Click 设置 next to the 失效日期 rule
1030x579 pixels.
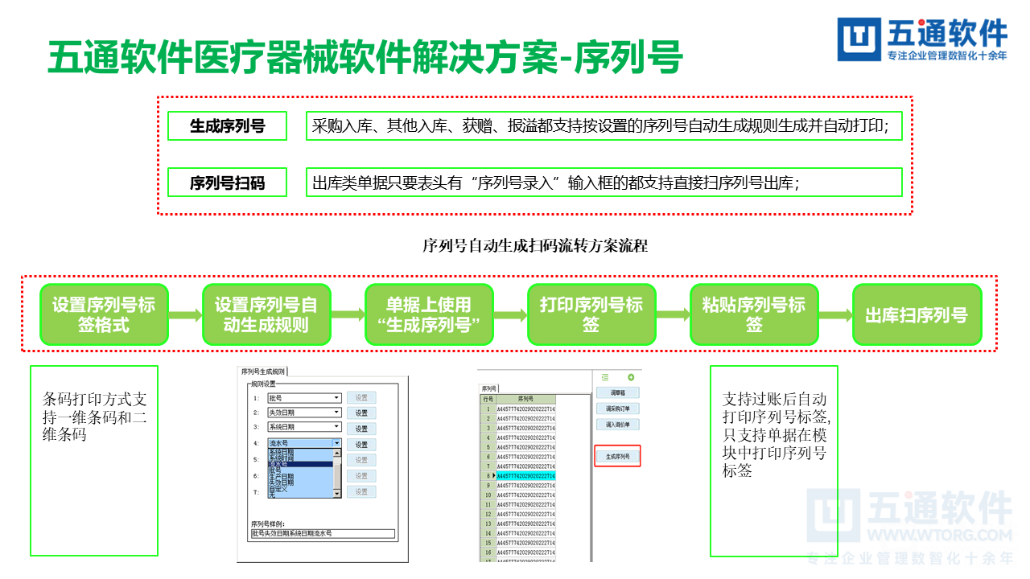tap(360, 413)
